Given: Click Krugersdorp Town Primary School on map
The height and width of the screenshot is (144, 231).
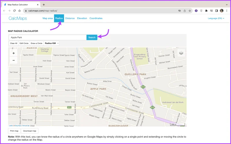Looking at the screenshot, I should (139, 56).
